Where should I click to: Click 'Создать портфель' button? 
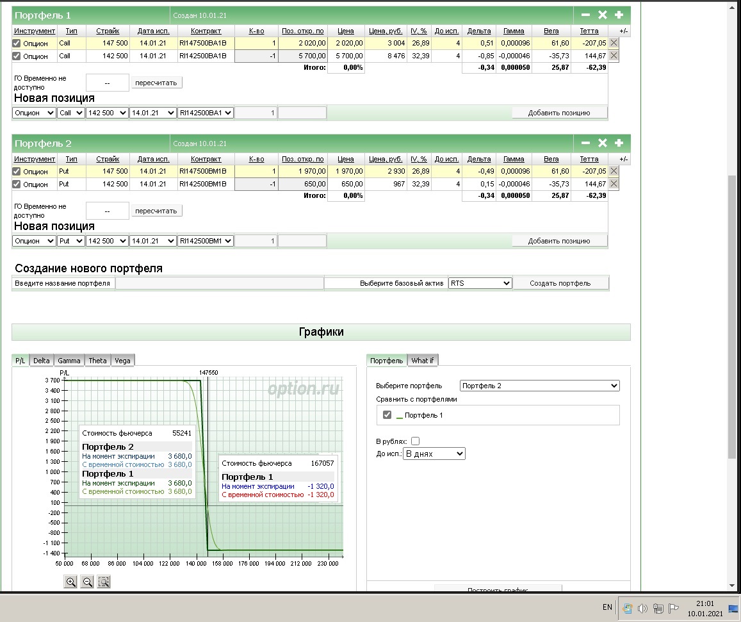pyautogui.click(x=560, y=283)
